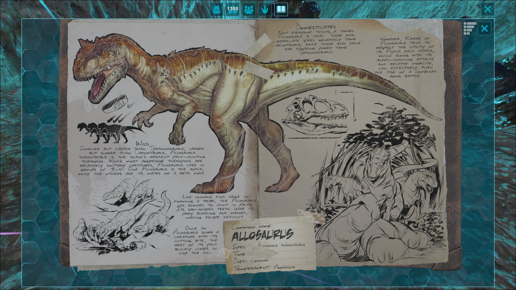
Task: Click the black dinosaur size silhouettes
Action: coord(107,132)
